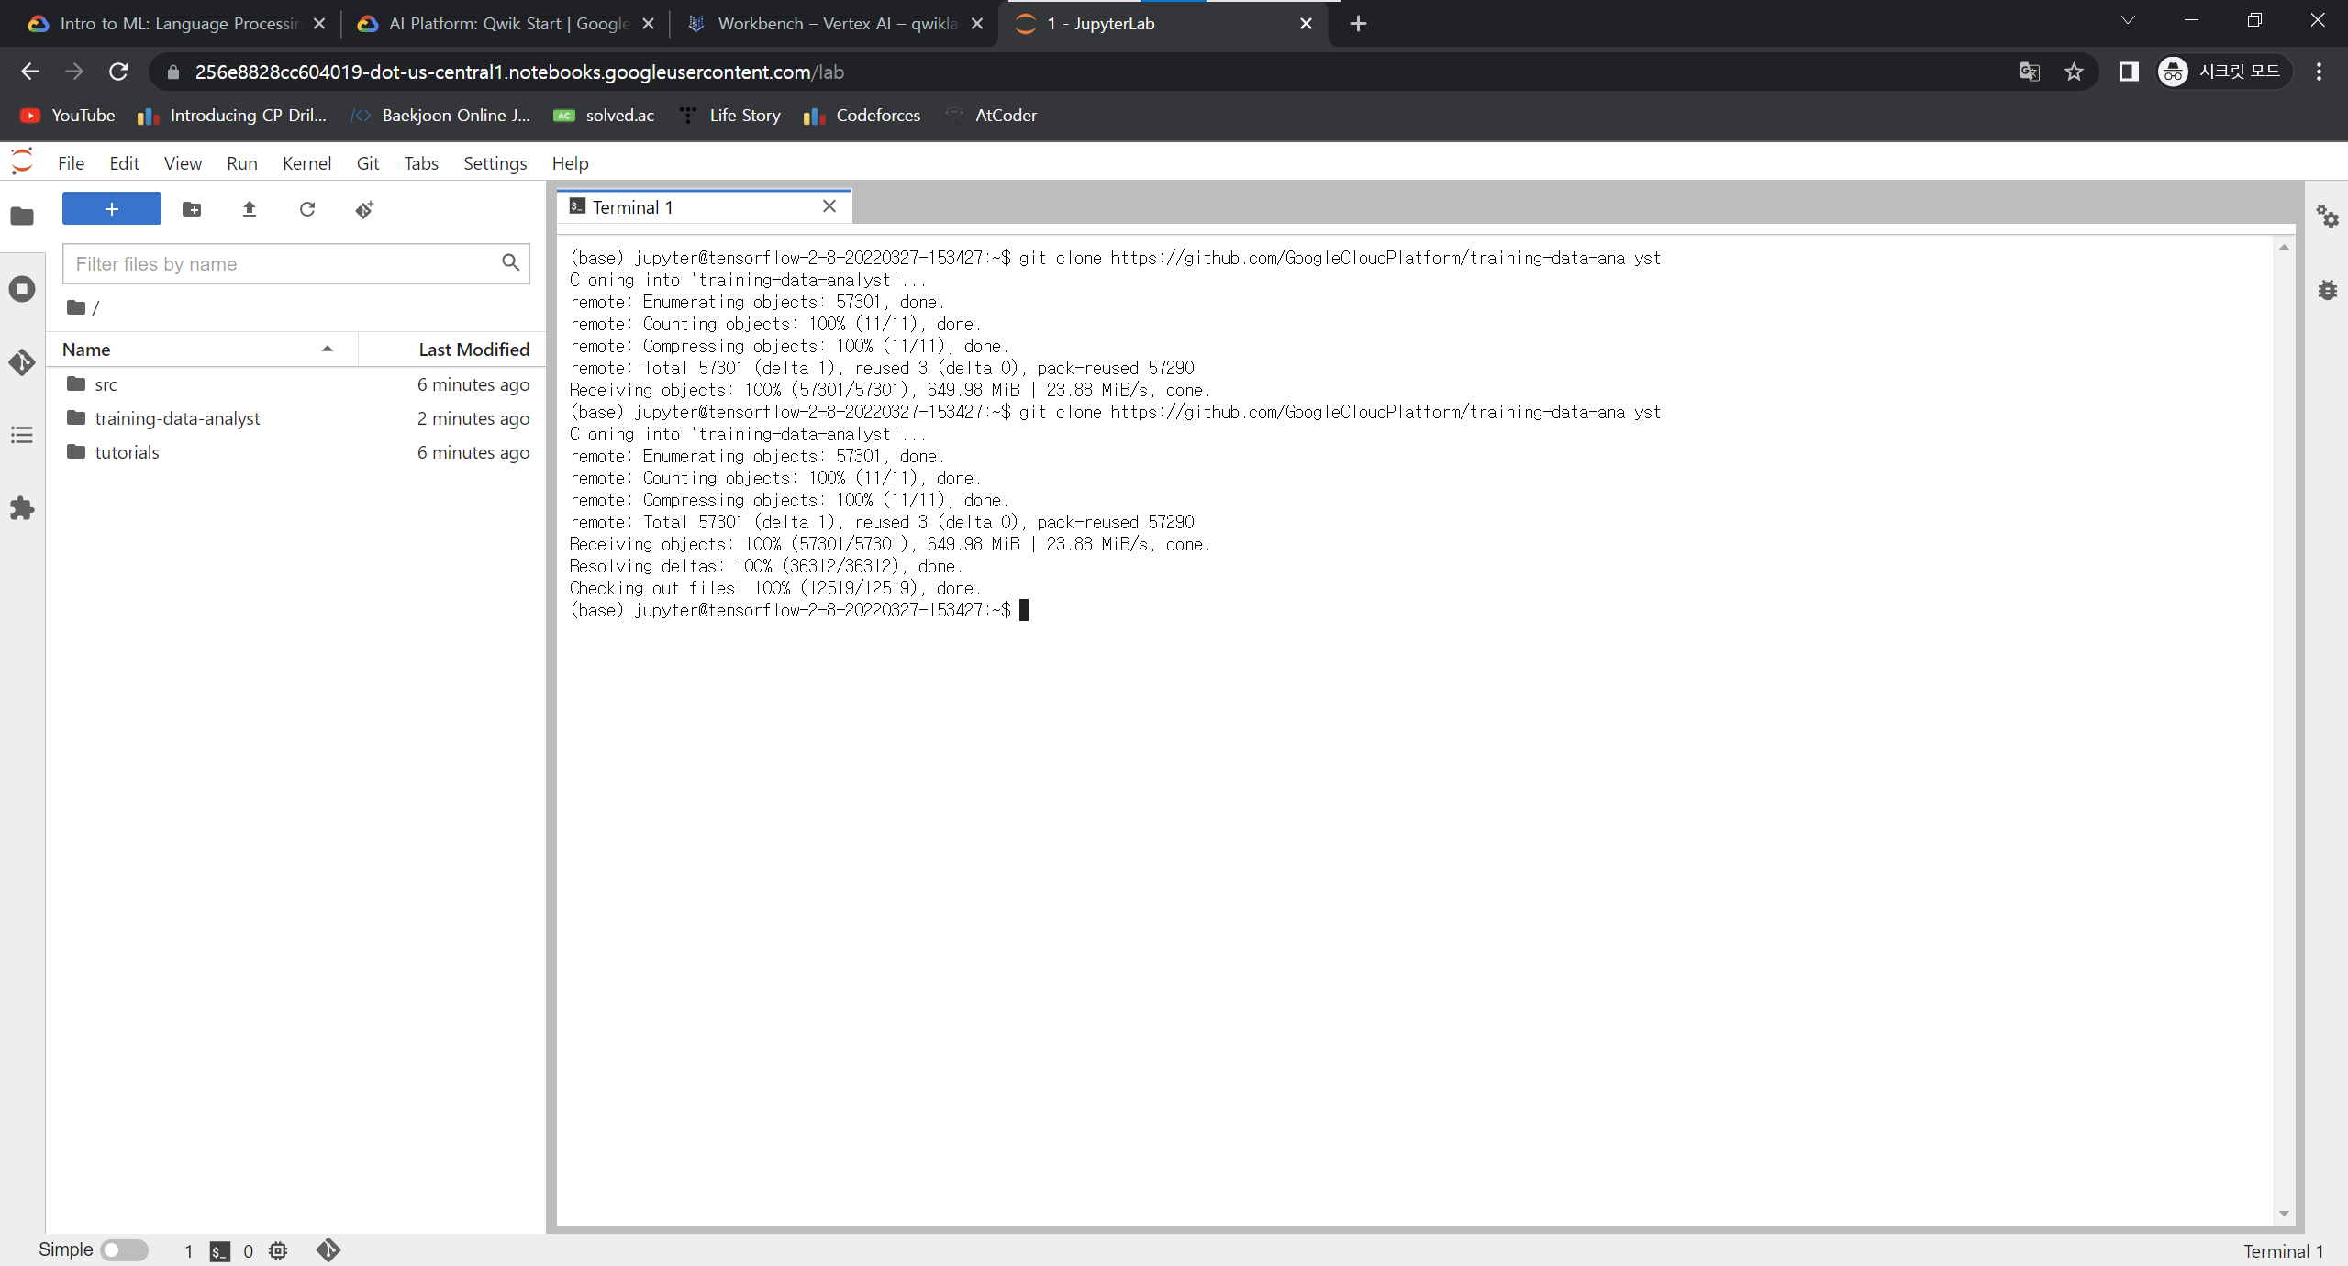
Task: Sort files by Name column arrow
Action: pyautogui.click(x=327, y=349)
